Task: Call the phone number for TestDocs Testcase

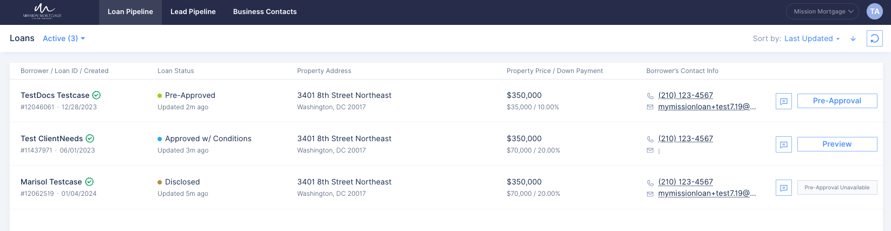Action: click(685, 95)
